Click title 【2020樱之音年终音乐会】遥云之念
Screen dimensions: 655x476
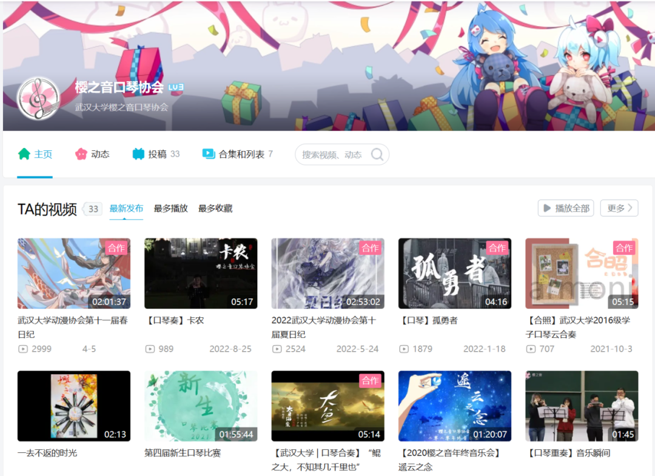click(x=449, y=460)
